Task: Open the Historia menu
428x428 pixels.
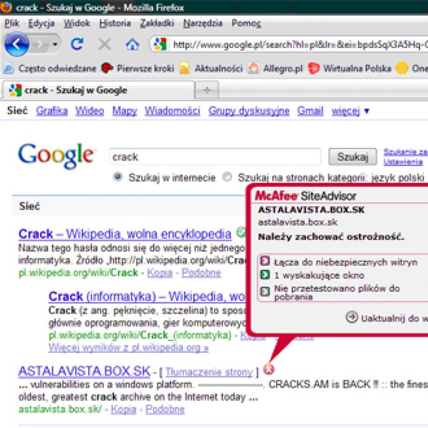Action: 115,23
